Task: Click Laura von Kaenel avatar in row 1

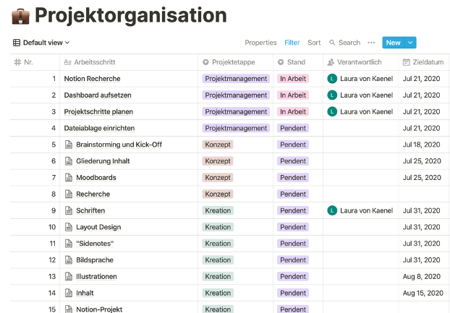Action: 332,78
